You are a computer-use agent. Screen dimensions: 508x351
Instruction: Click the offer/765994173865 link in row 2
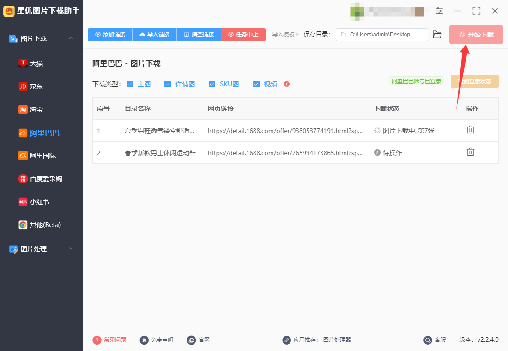tap(285, 153)
